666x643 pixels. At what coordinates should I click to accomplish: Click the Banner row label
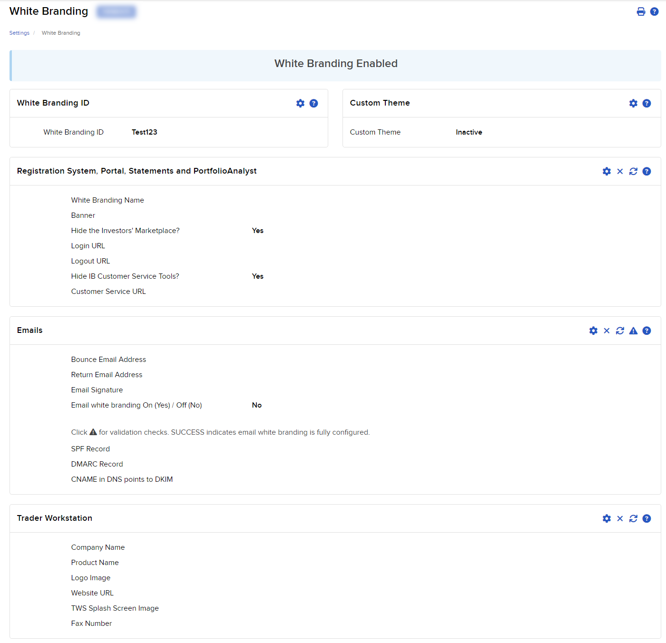pyautogui.click(x=83, y=215)
